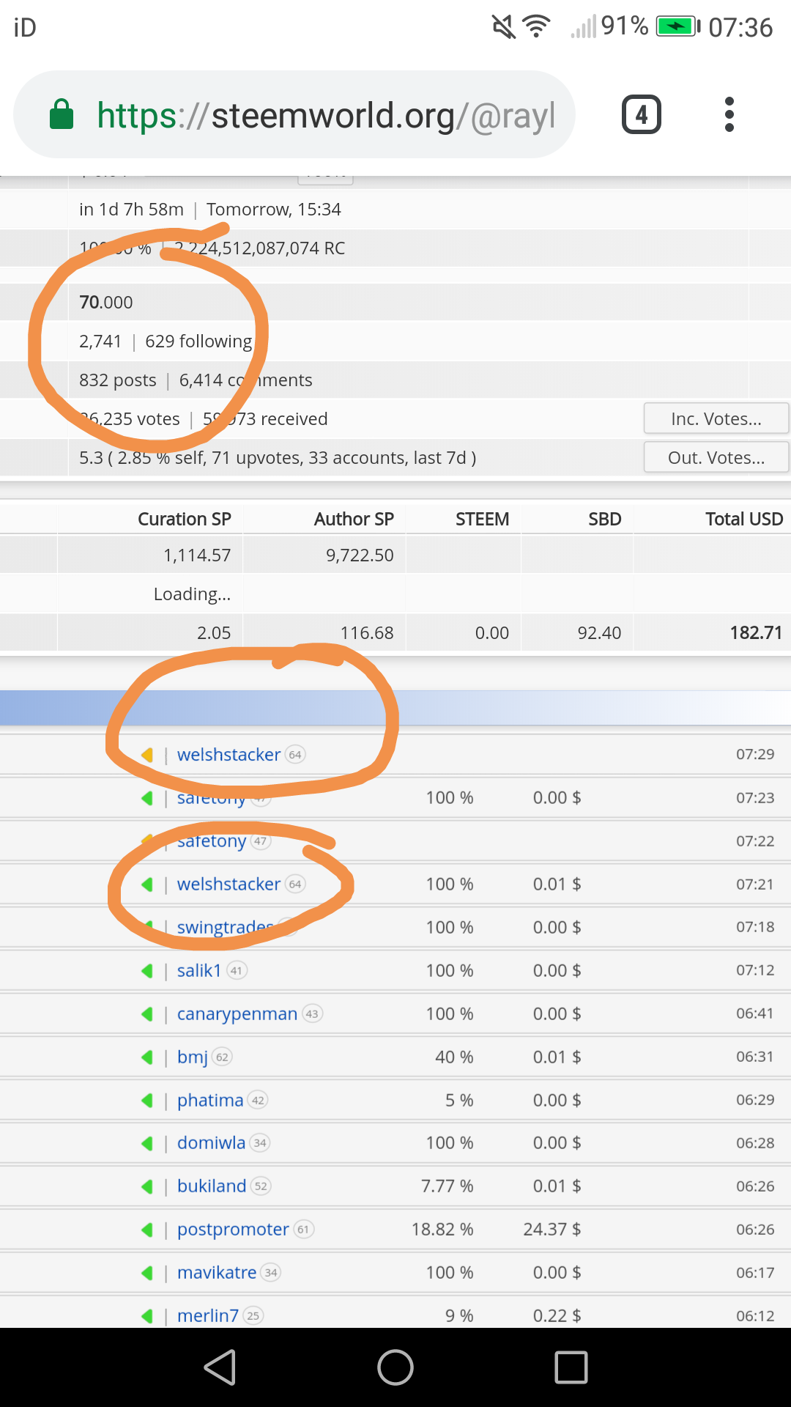Open the Inc. Votes button
Viewport: 791px width, 1407px height.
[716, 418]
